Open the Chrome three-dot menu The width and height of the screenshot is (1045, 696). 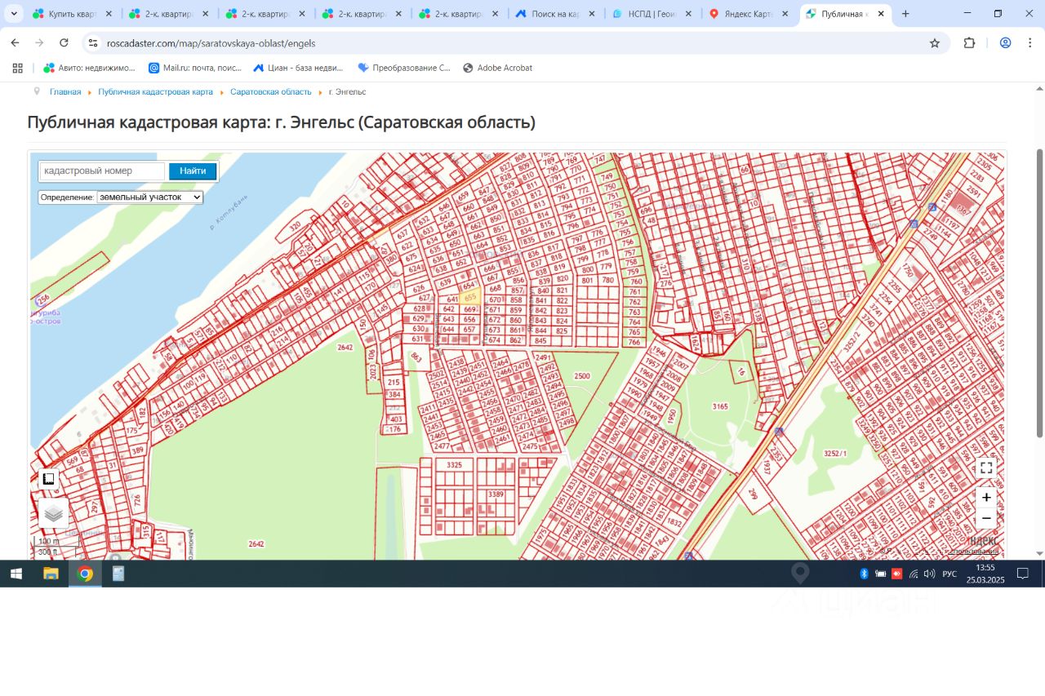coord(1029,43)
